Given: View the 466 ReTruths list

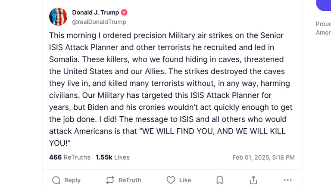Looking at the screenshot, I should (x=70, y=157).
